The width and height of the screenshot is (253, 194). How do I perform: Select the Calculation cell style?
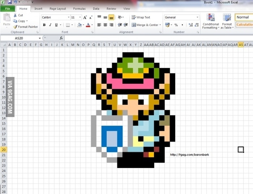point(244,25)
